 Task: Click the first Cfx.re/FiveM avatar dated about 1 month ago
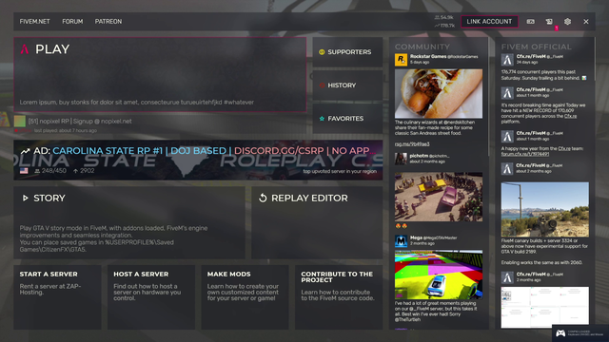[507, 93]
